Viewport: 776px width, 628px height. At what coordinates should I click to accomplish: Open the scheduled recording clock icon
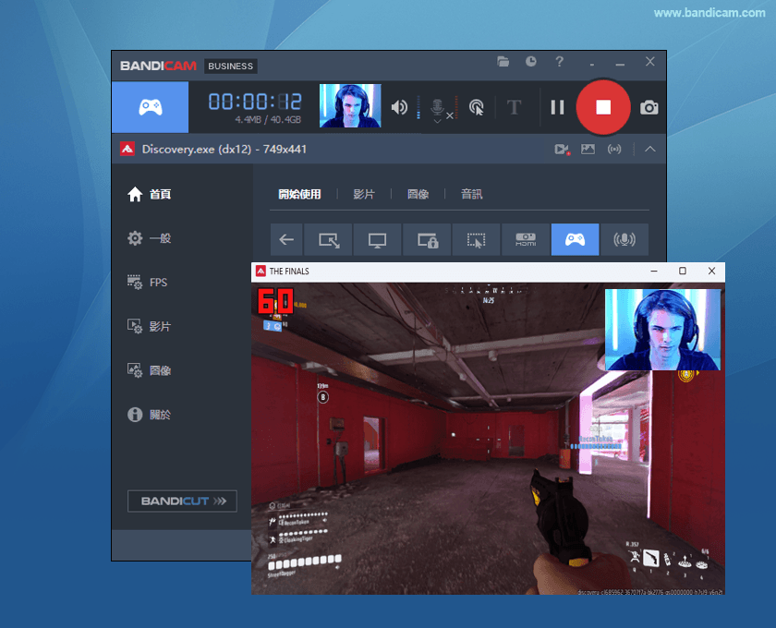pyautogui.click(x=531, y=61)
